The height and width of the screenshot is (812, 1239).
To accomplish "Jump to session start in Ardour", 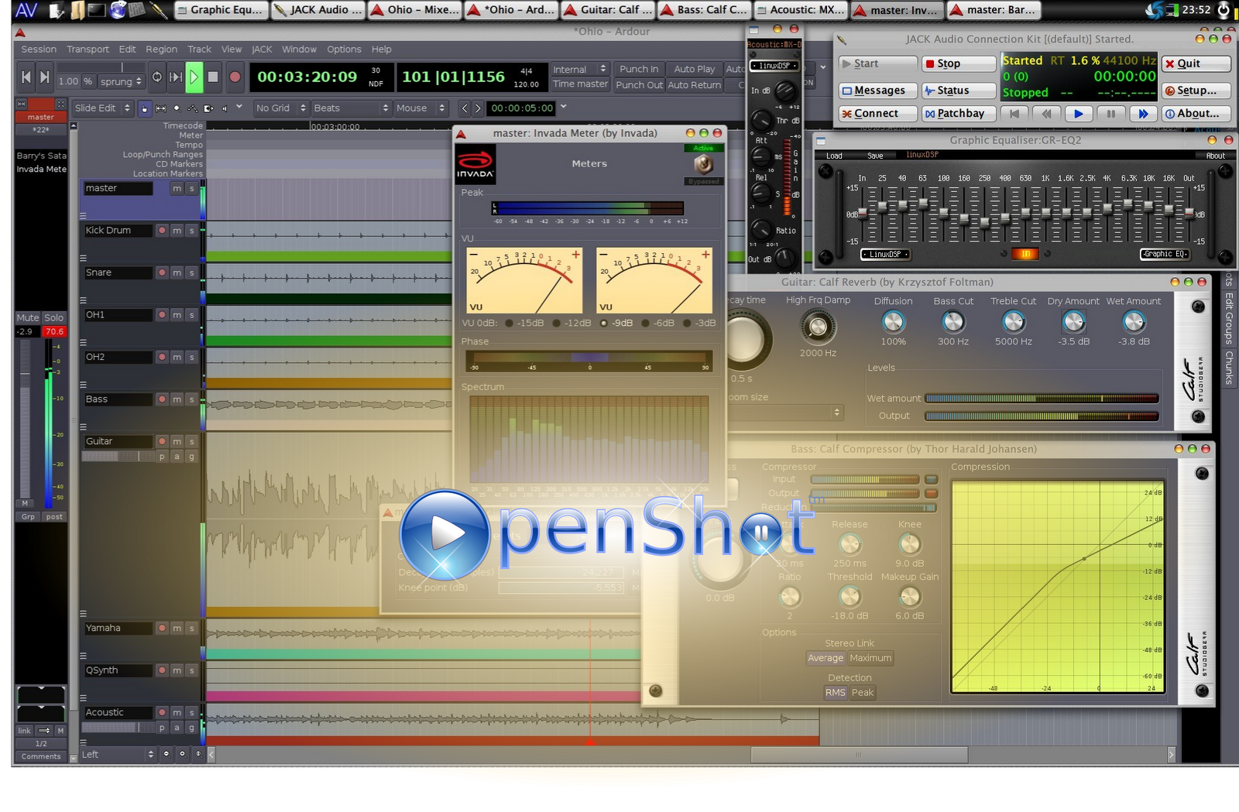I will click(x=26, y=77).
